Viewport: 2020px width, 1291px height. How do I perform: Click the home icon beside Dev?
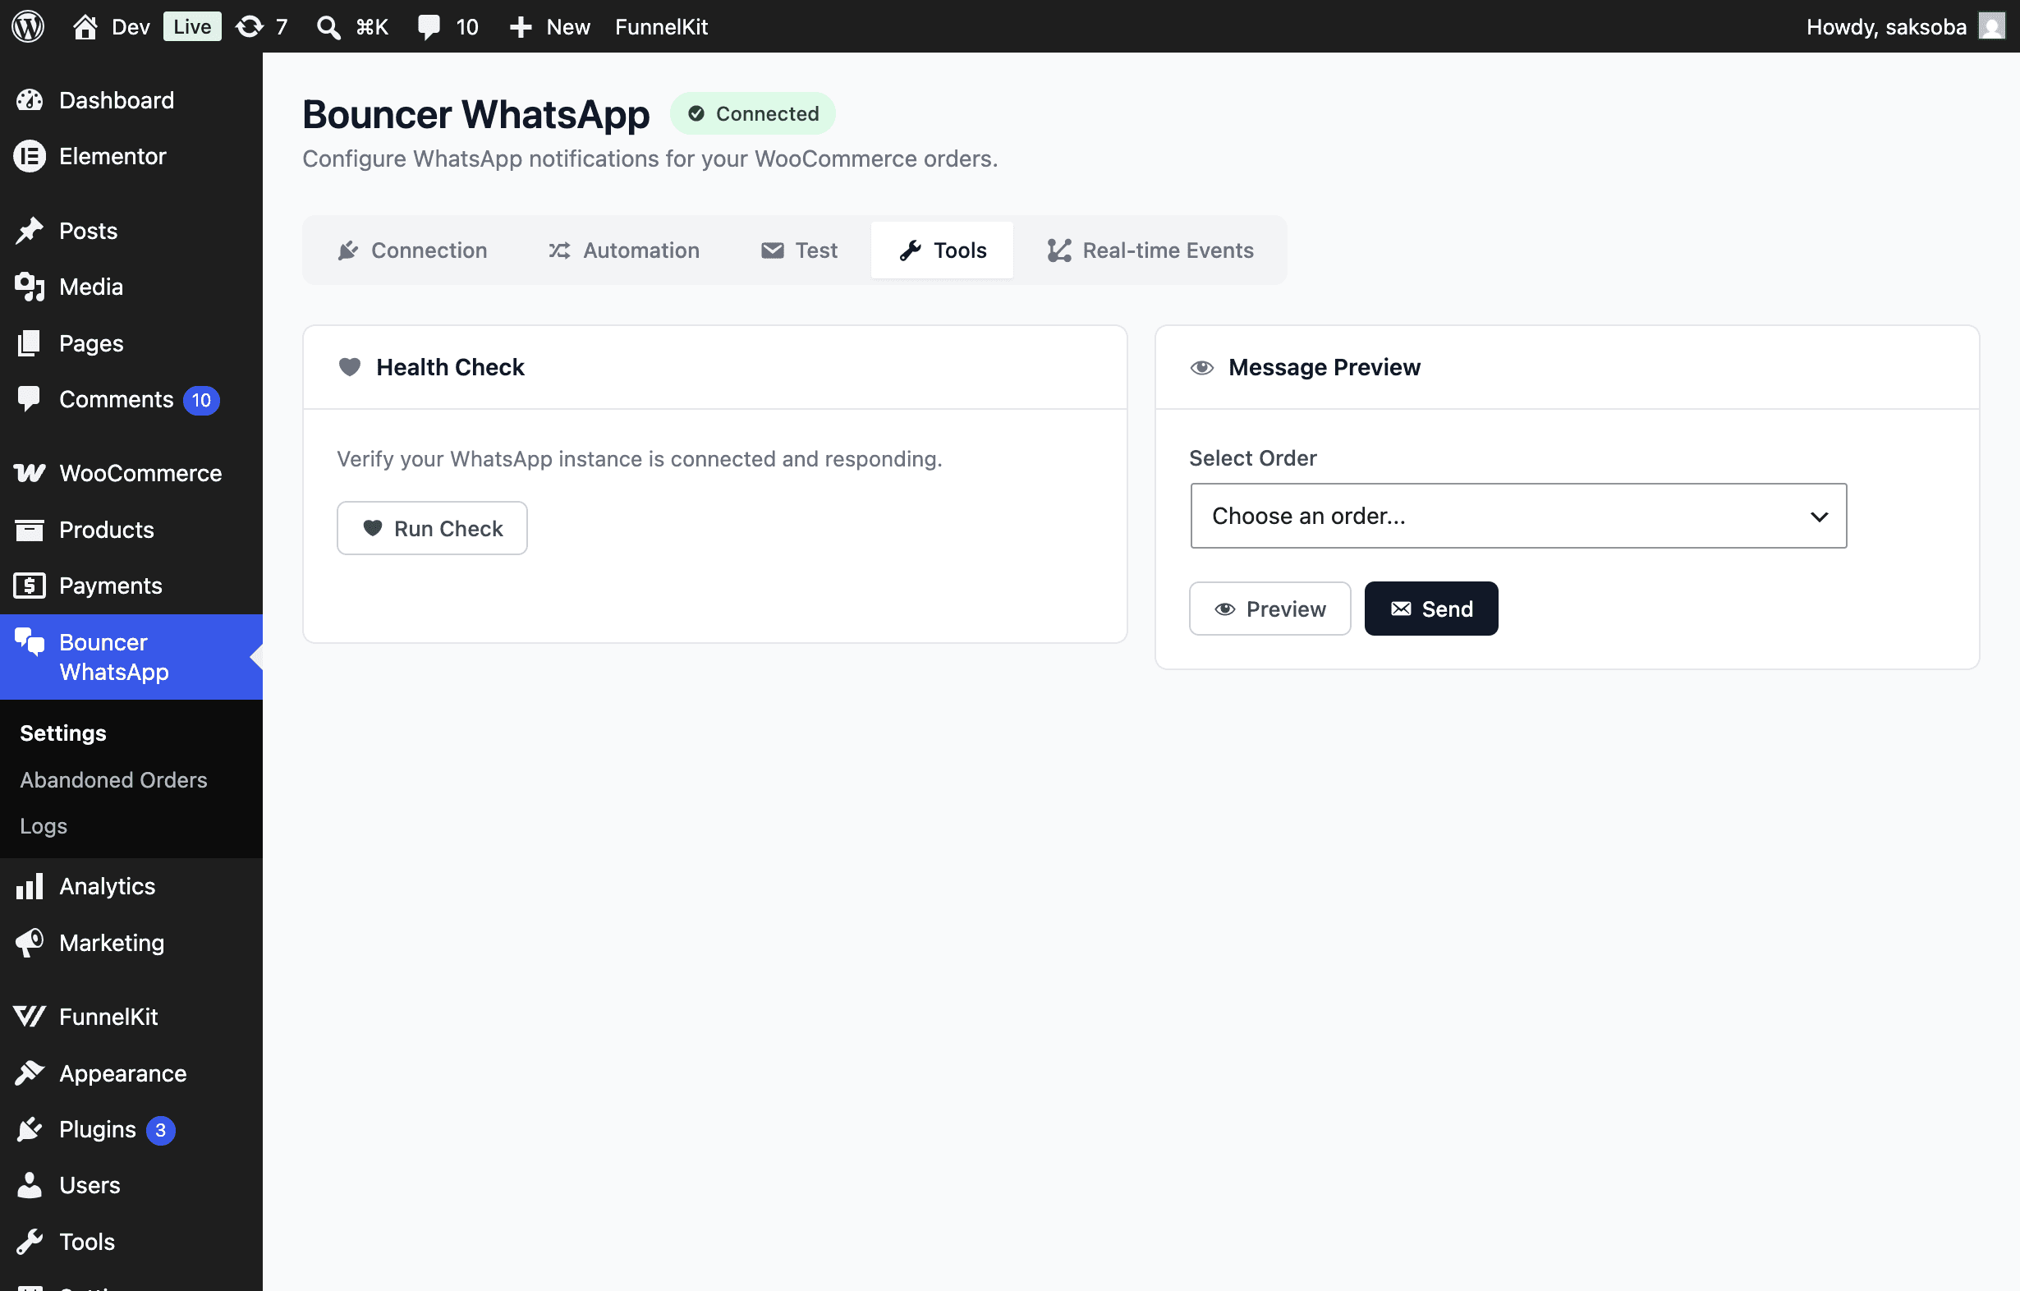tap(85, 27)
